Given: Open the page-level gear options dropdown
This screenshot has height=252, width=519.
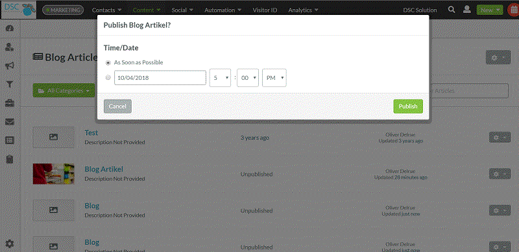Looking at the screenshot, I should click(498, 57).
